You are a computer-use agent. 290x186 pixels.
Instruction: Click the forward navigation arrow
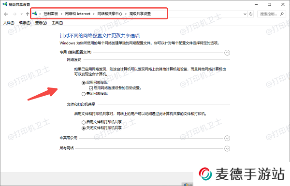[15, 14]
